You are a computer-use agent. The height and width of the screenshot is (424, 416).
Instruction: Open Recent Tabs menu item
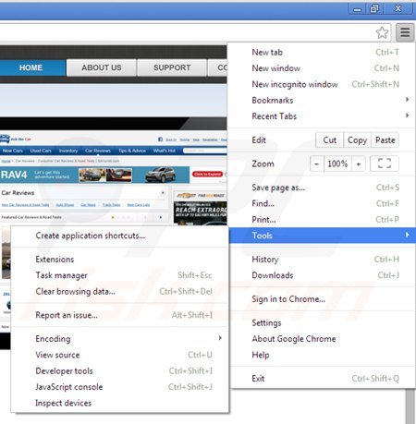point(322,116)
